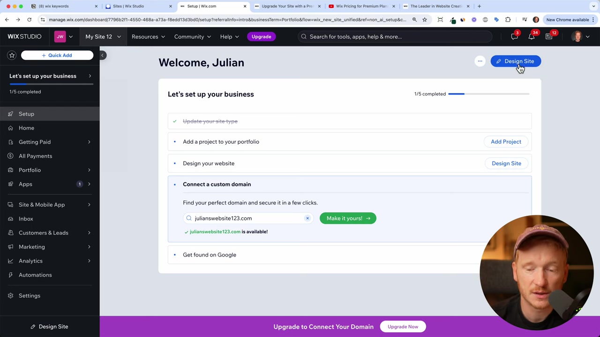The width and height of the screenshot is (600, 337).
Task: Open Settings in the sidebar
Action: (x=50, y=295)
